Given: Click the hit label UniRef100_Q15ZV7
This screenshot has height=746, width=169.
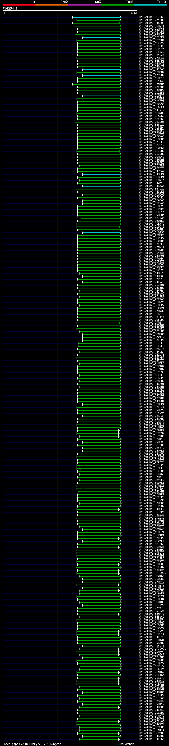Looking at the screenshot, I should click(x=152, y=96).
